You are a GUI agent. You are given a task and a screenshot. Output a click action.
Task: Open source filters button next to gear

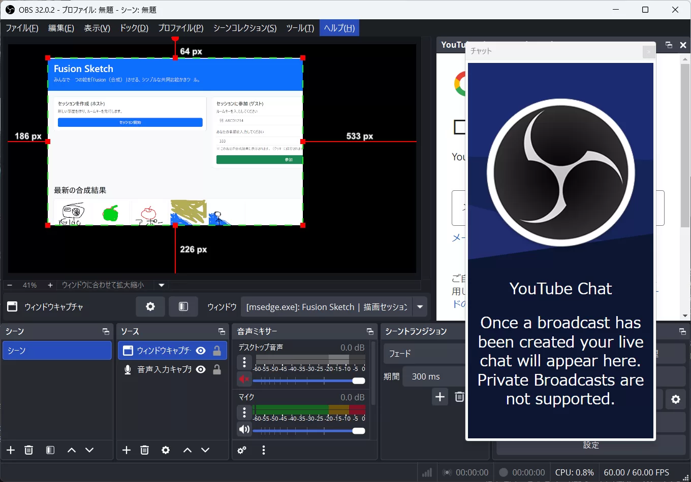[183, 306]
